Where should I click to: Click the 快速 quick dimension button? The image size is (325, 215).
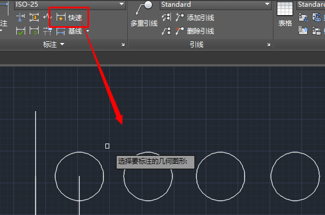click(69, 17)
